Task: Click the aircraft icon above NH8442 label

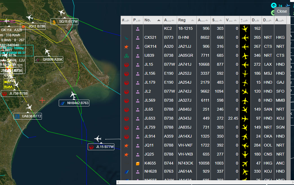Action: (74, 95)
